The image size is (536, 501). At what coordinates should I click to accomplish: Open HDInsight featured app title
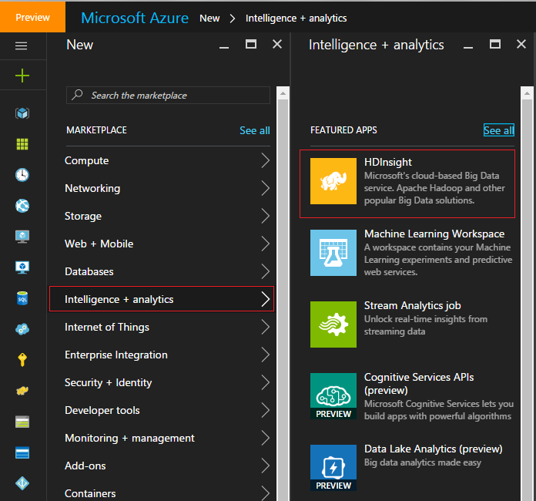pyautogui.click(x=388, y=162)
